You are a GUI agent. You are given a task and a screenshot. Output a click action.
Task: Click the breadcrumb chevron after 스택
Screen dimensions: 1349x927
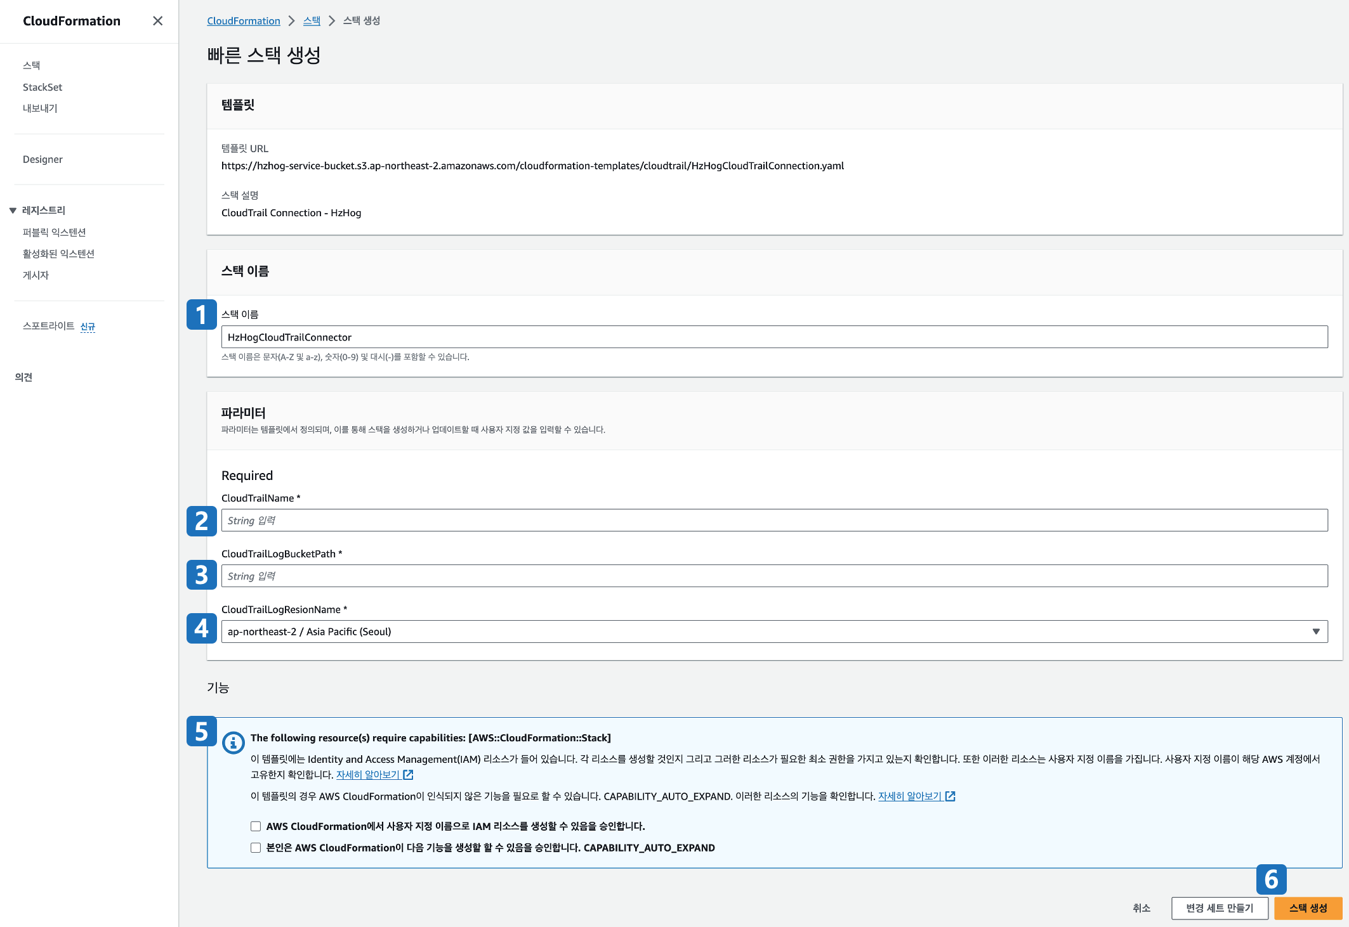click(x=331, y=21)
